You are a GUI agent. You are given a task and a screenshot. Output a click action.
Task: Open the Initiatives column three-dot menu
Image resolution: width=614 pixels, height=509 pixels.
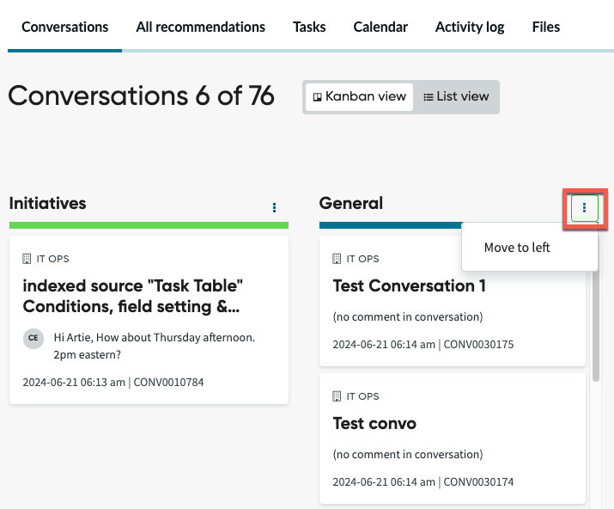(274, 207)
